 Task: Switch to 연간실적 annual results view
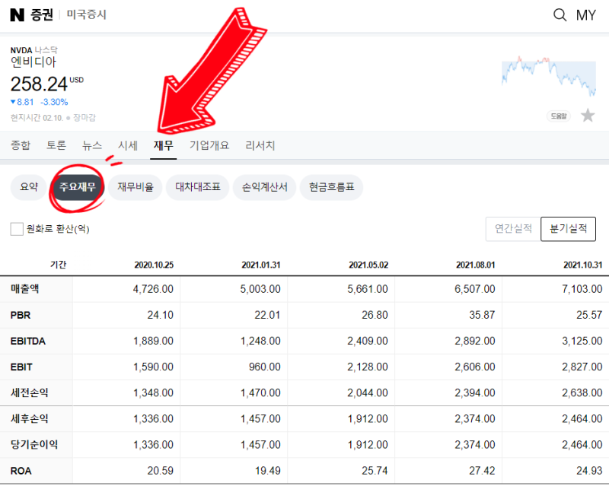pos(512,229)
